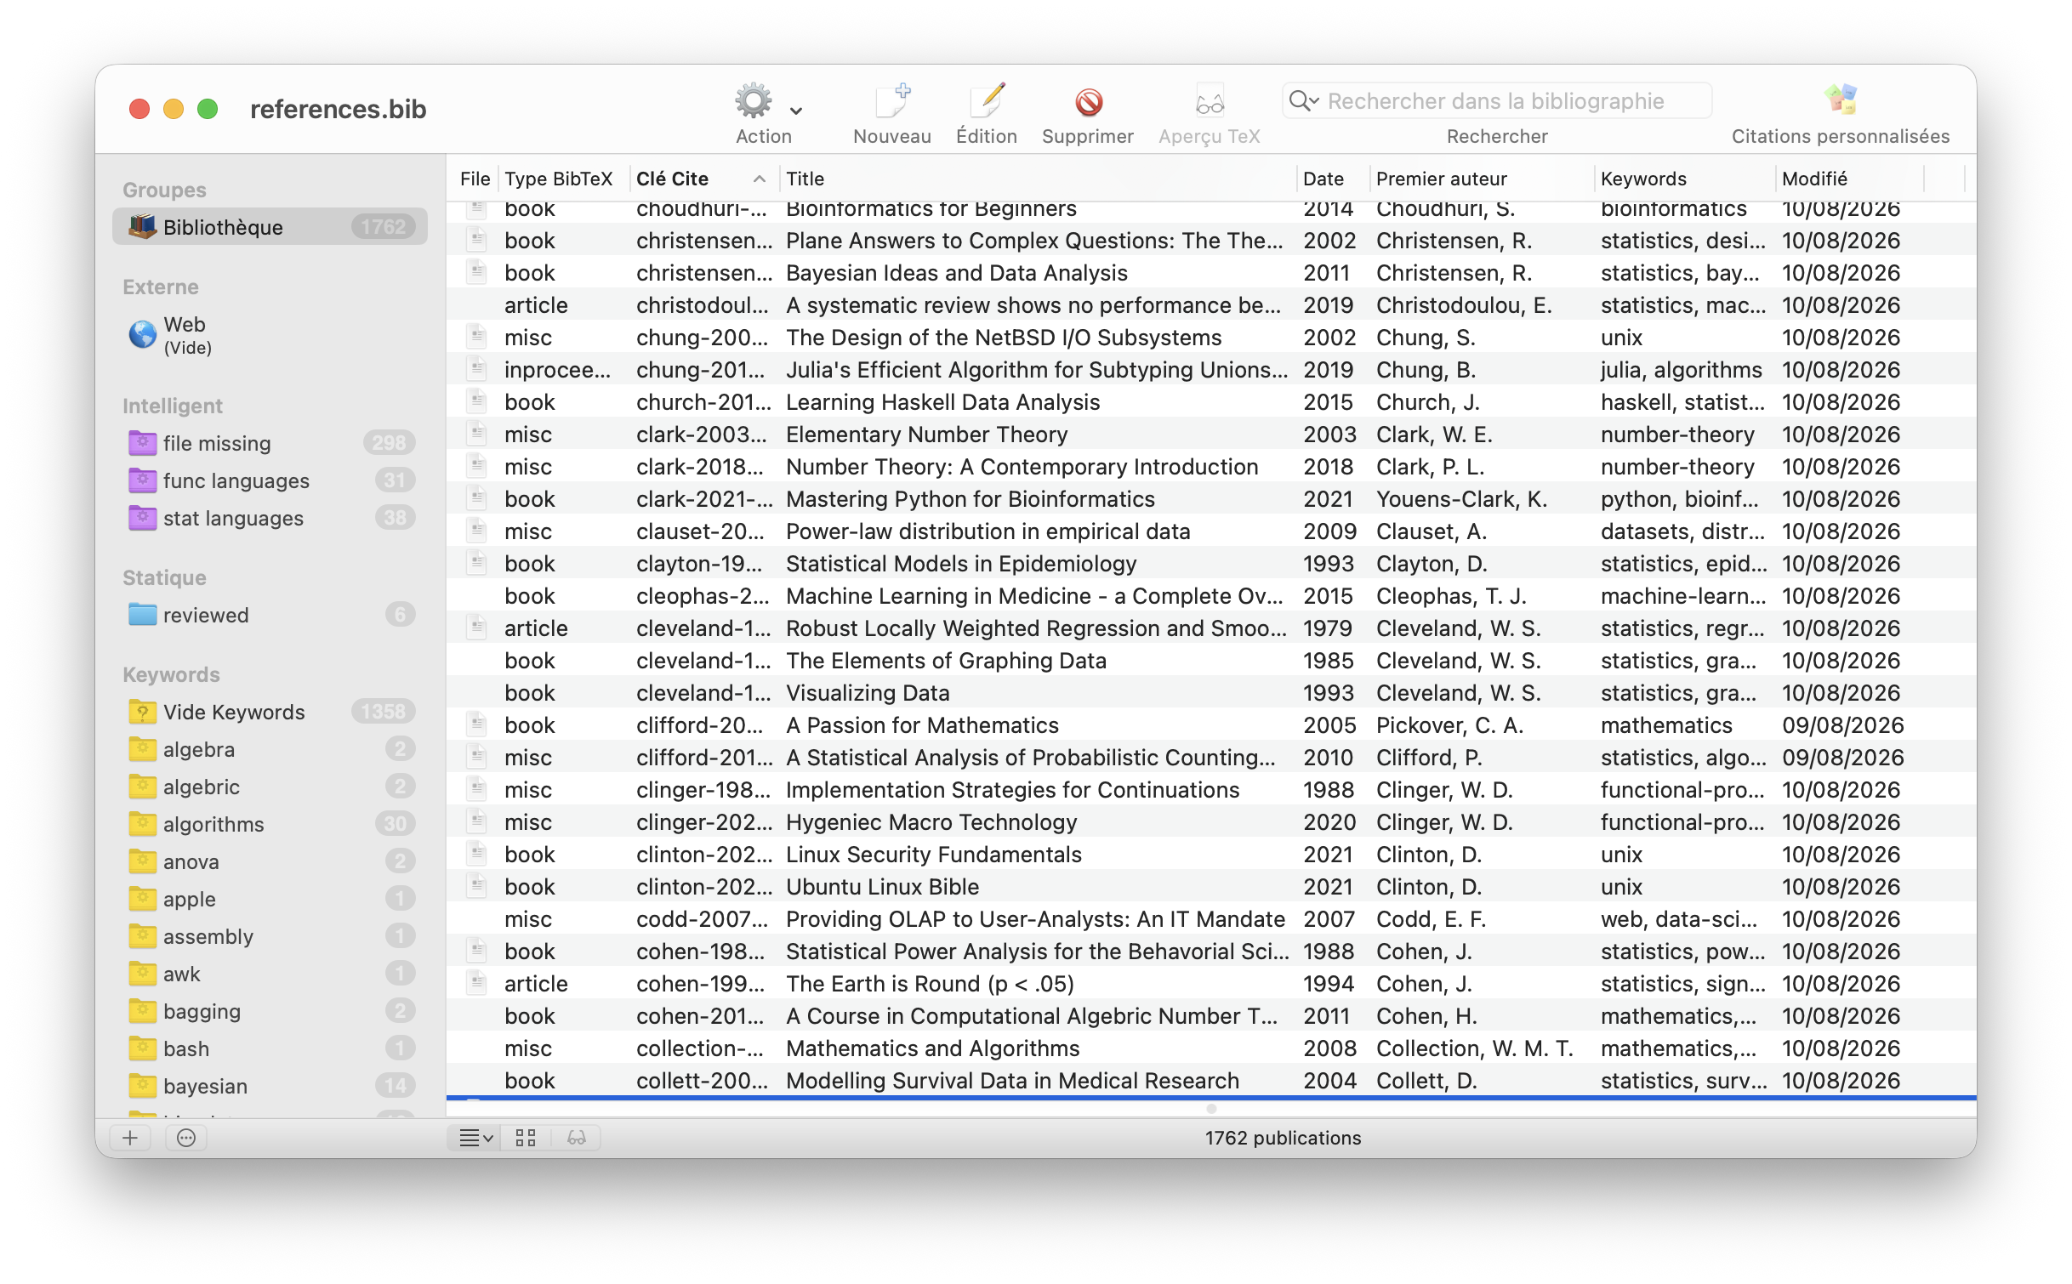Select the bagging keyword group

click(x=270, y=1011)
